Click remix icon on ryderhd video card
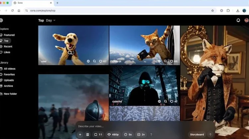The width and height of the screenshot is (249, 139). (x=159, y=101)
